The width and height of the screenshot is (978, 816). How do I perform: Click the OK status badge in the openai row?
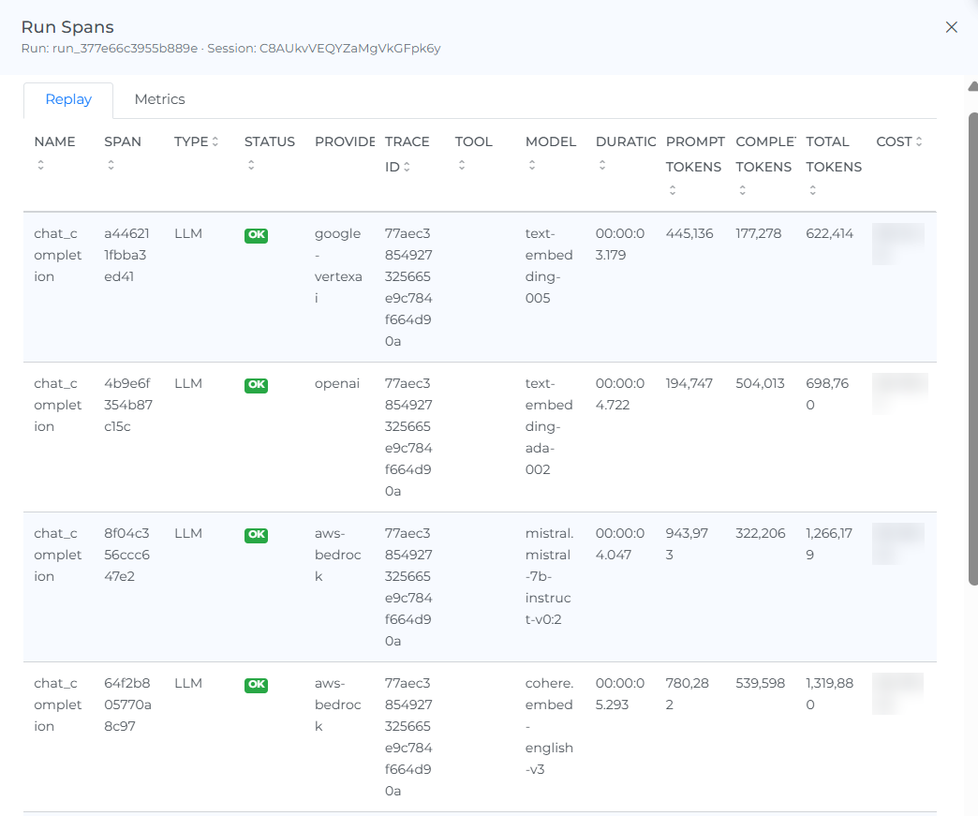(x=257, y=385)
